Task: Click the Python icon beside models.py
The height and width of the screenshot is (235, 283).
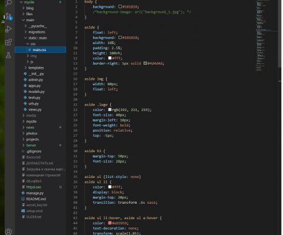Action: point(25,92)
